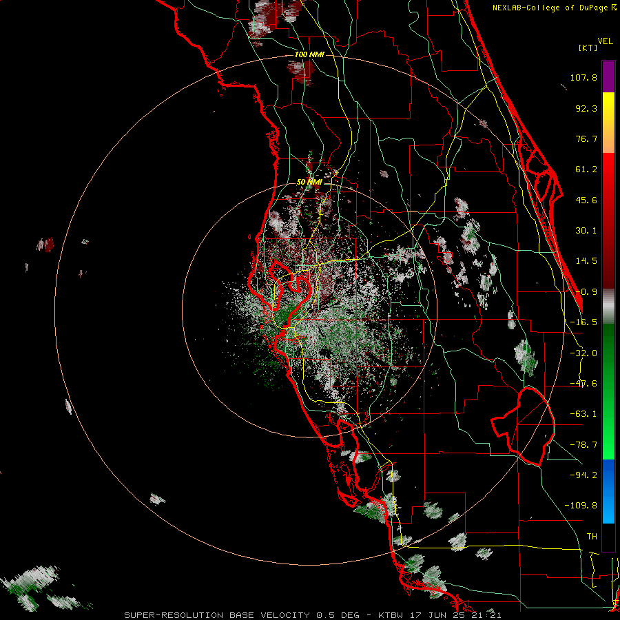Select the 61.2 velocity scale value
This screenshot has height=620, width=620.
[586, 169]
